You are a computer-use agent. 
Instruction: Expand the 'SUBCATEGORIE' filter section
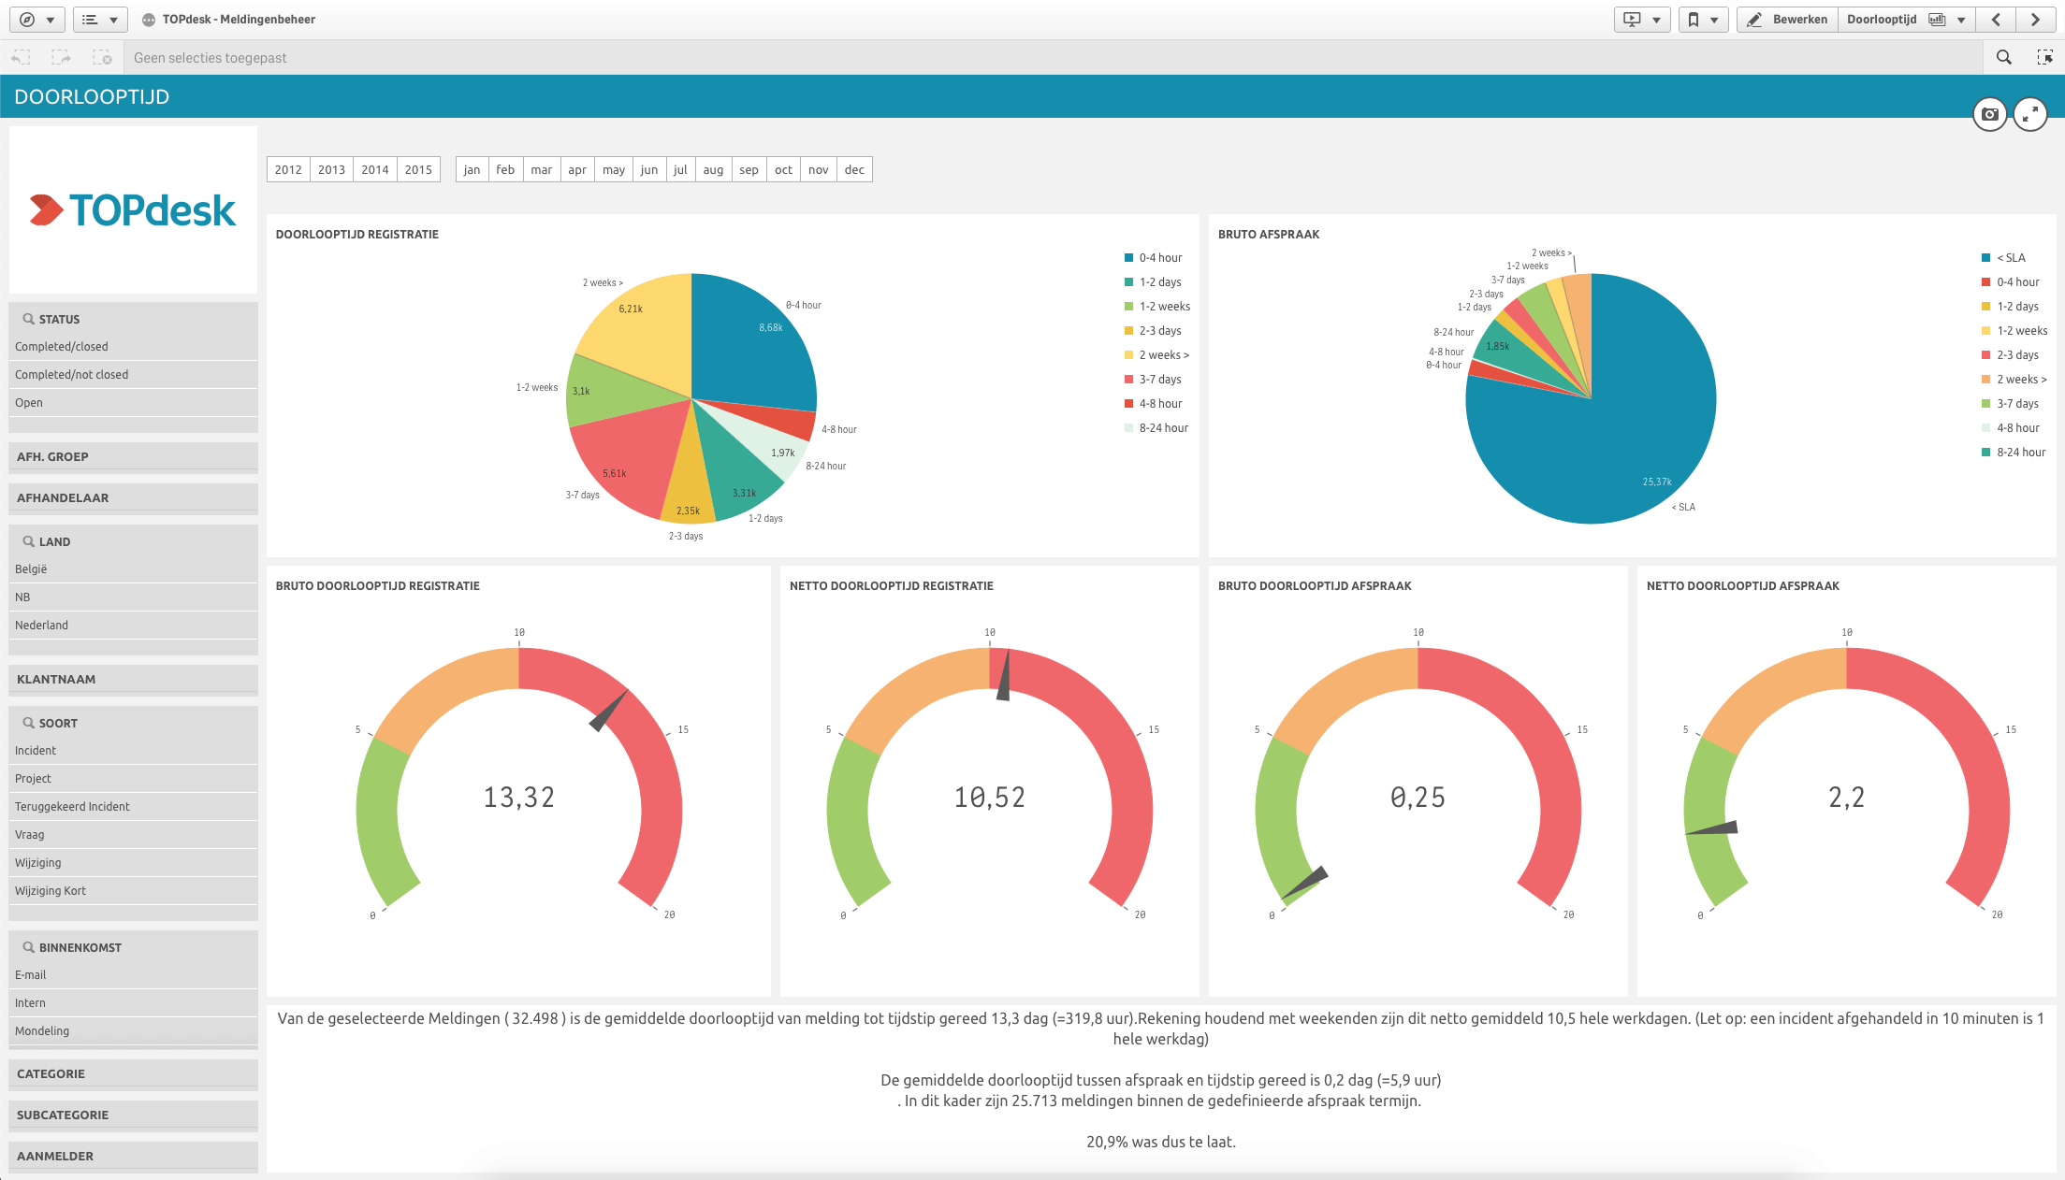pos(132,1115)
